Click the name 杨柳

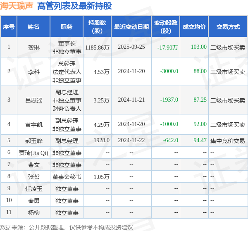(34, 213)
